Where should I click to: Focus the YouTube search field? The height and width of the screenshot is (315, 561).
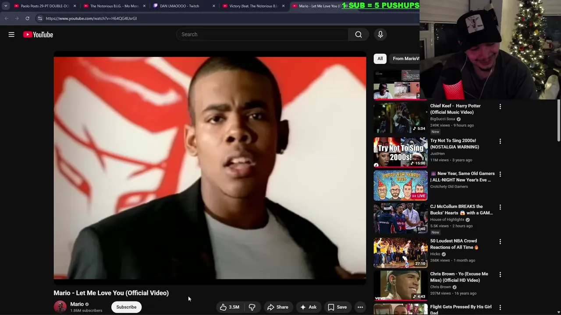pos(263,35)
